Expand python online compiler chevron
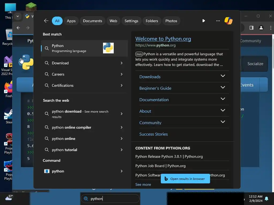This screenshot has height=205, width=274. pyautogui.click(x=122, y=127)
